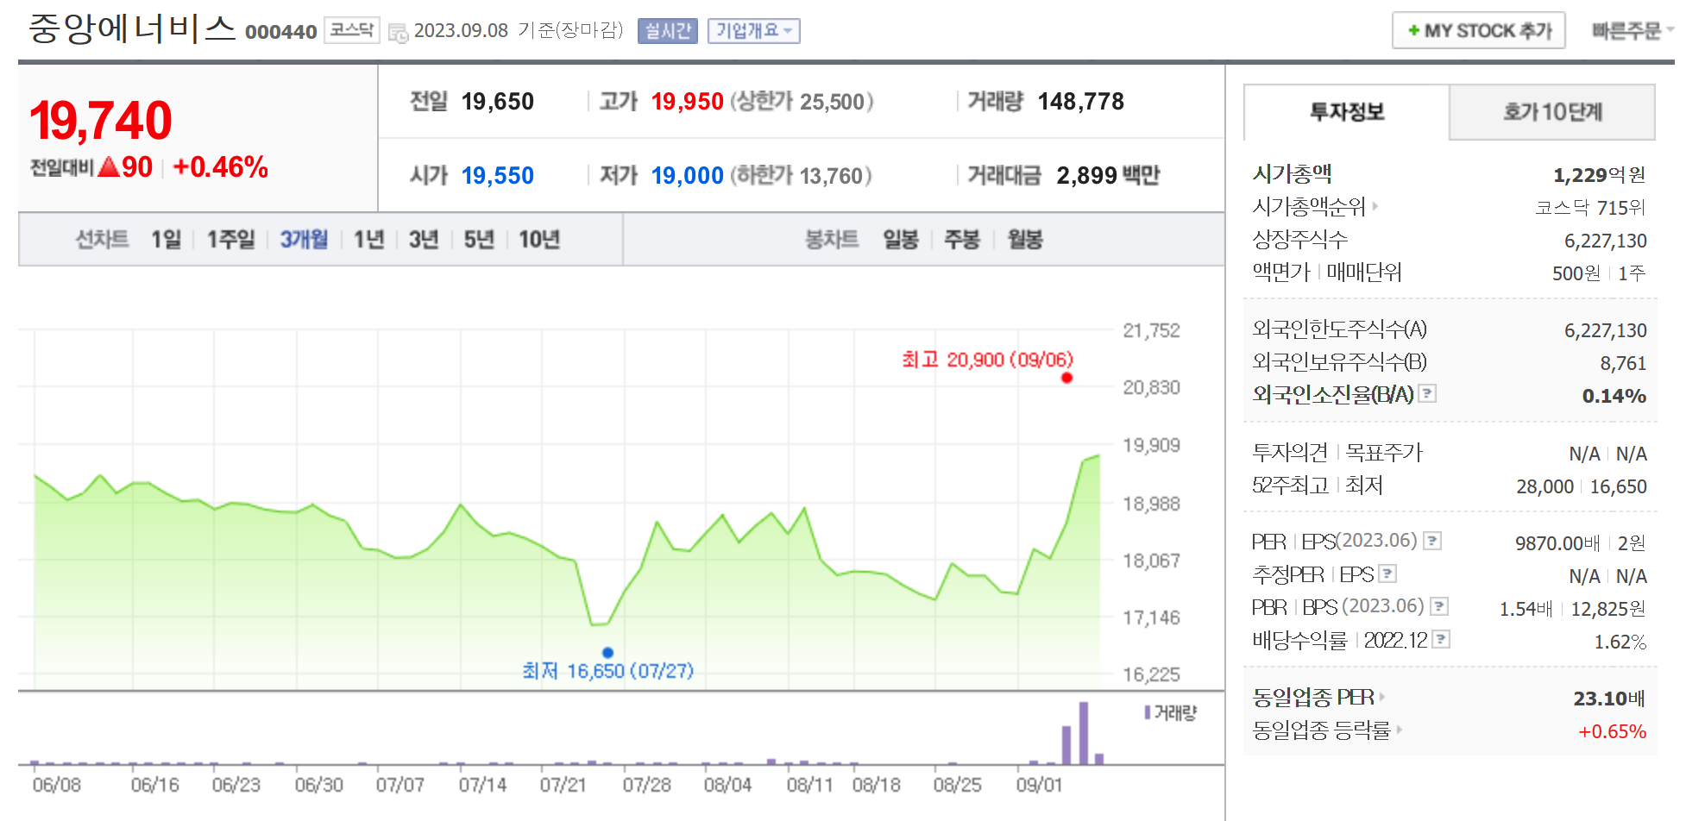The height and width of the screenshot is (821, 1686).
Task: Click the 코스닥 715위 ranking text
Action: pos(1590,208)
